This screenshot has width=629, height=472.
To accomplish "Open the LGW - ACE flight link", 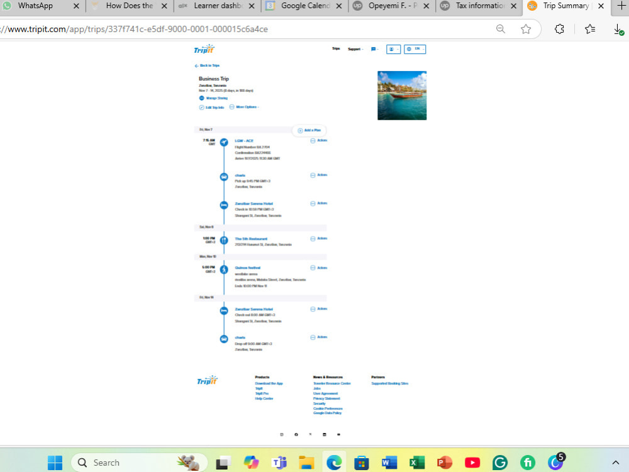I will click(x=244, y=141).
